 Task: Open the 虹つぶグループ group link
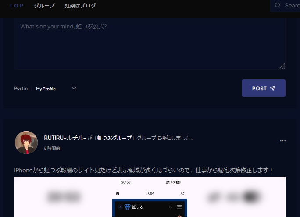pyautogui.click(x=114, y=138)
